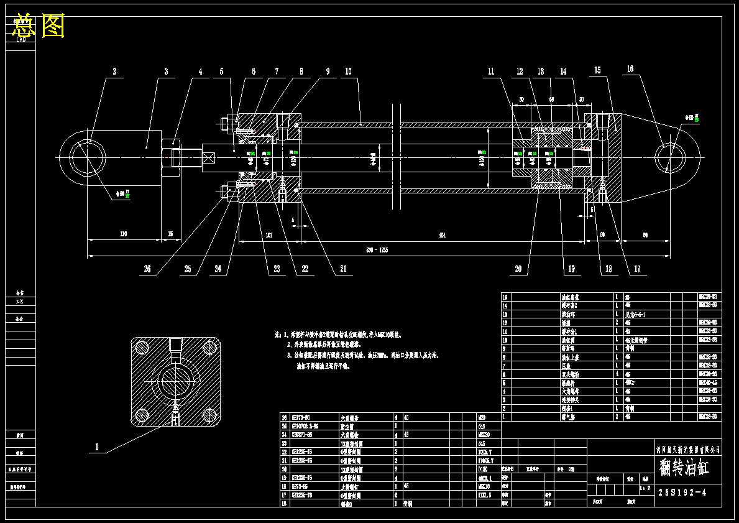Screen dimensions: 739x523
Task: Select callout number 24 below the drawing
Action: coord(218,269)
